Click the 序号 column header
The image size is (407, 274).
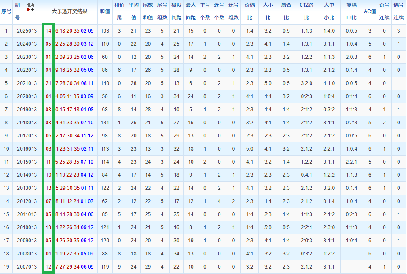click(6, 11)
